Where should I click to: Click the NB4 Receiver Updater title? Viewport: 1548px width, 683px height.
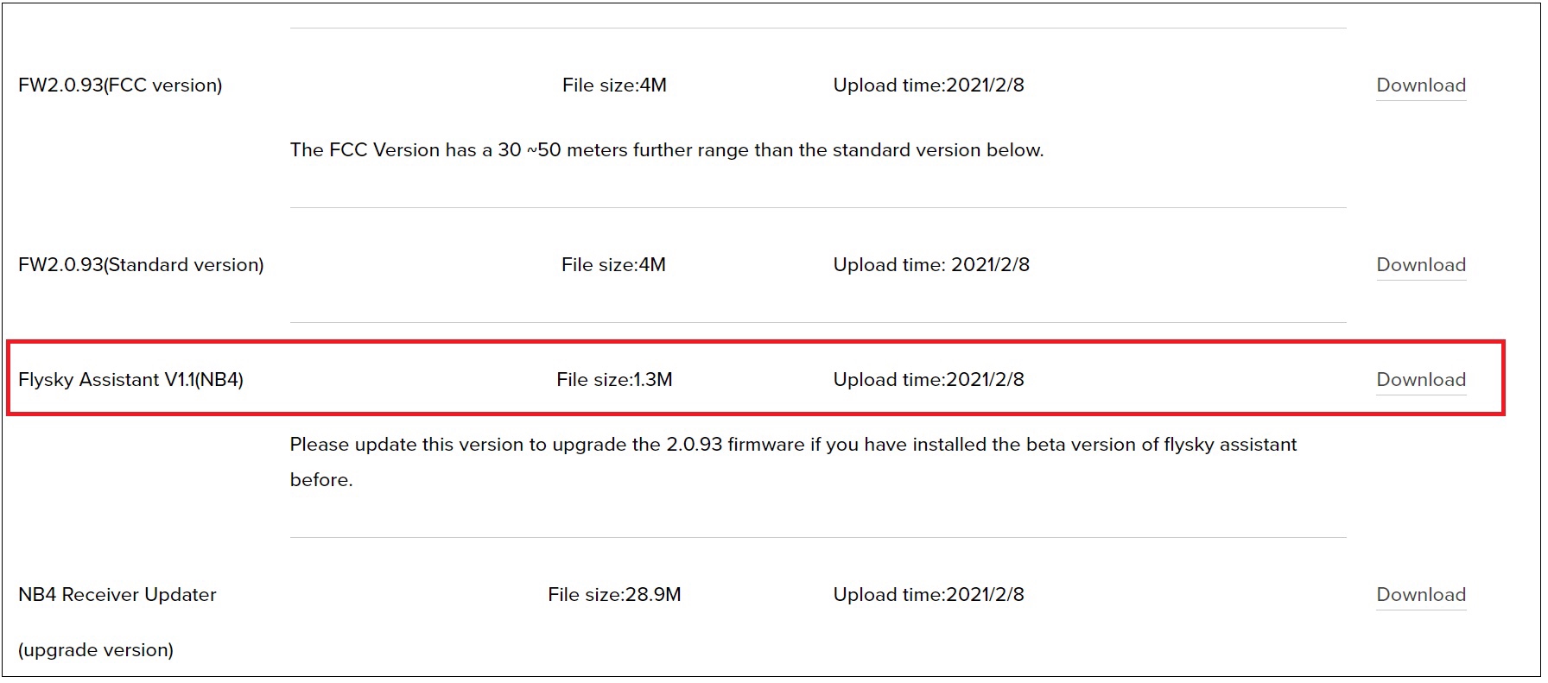(117, 595)
